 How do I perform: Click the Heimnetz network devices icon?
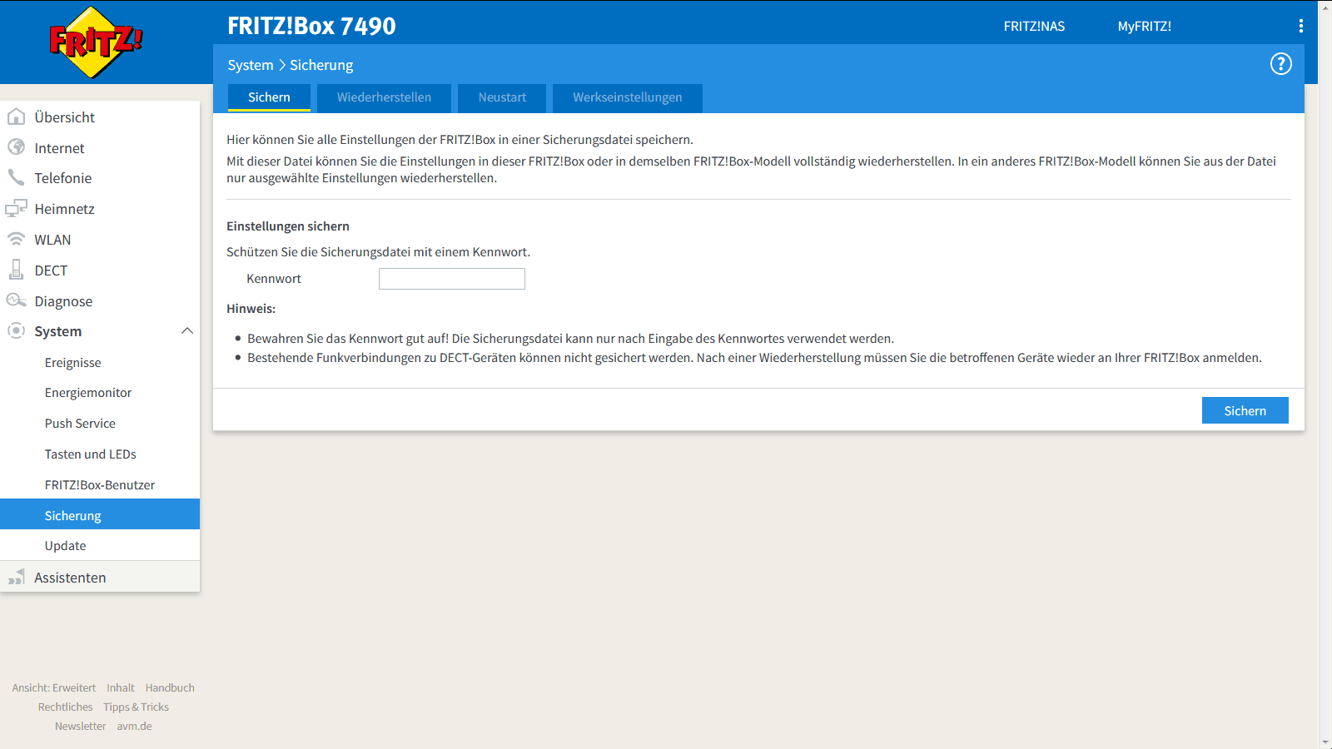tap(16, 208)
